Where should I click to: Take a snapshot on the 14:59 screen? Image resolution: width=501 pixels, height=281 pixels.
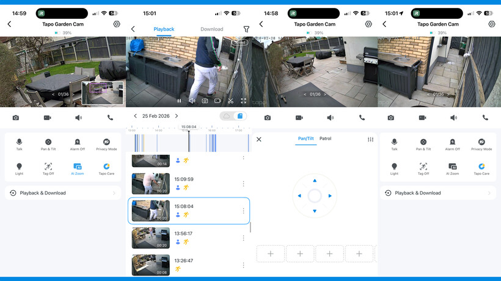[16, 118]
